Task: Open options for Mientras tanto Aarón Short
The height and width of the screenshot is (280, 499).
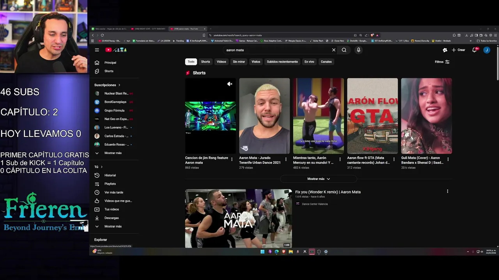Action: click(340, 159)
